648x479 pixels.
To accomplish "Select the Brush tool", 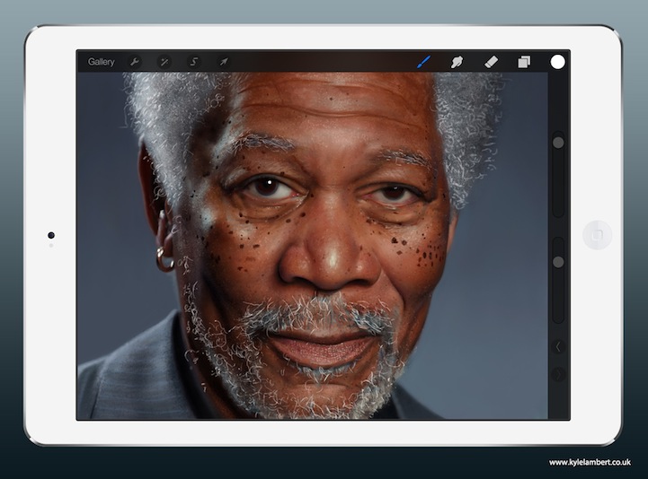I will [x=424, y=62].
